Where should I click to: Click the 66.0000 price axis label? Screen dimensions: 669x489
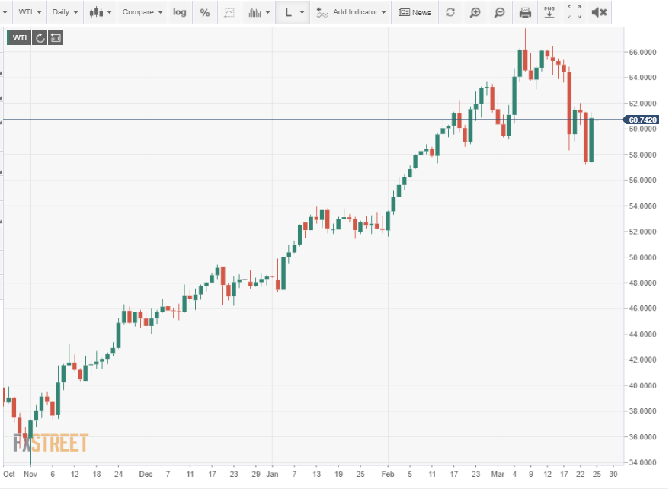point(642,52)
